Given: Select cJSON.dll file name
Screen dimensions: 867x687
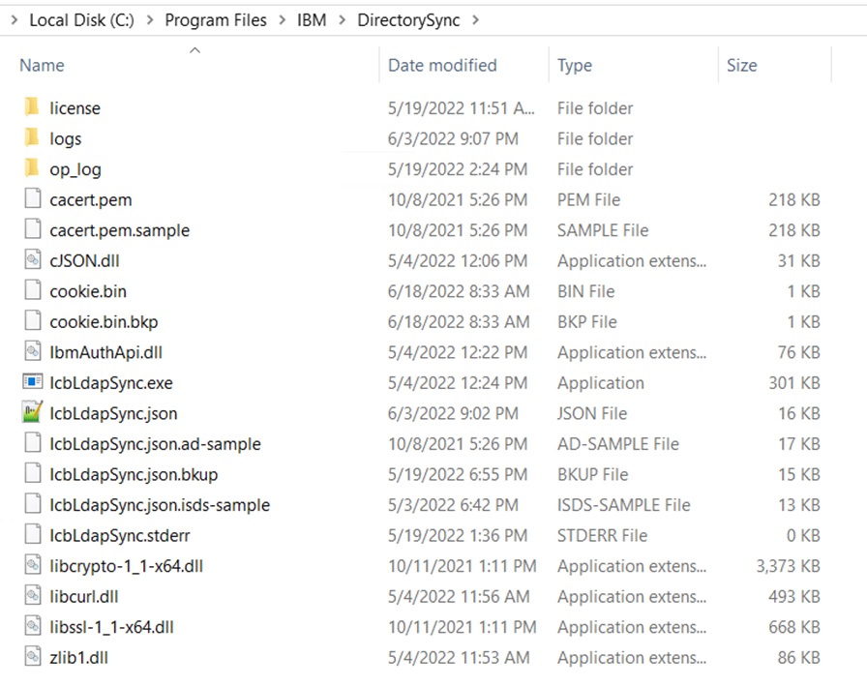Looking at the screenshot, I should click(x=84, y=260).
